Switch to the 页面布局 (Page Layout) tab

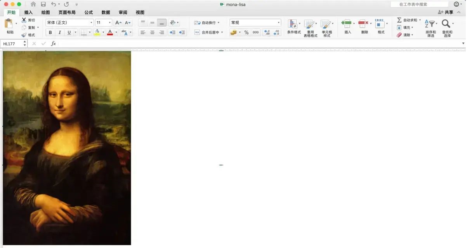(x=67, y=12)
